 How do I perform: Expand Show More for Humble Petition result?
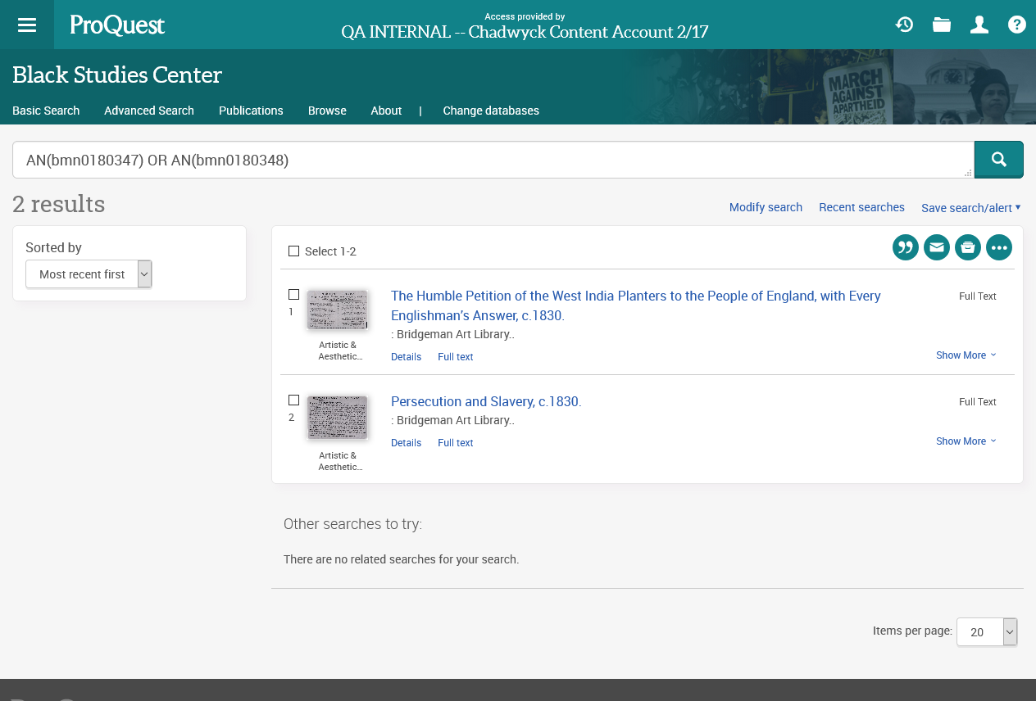click(x=966, y=355)
